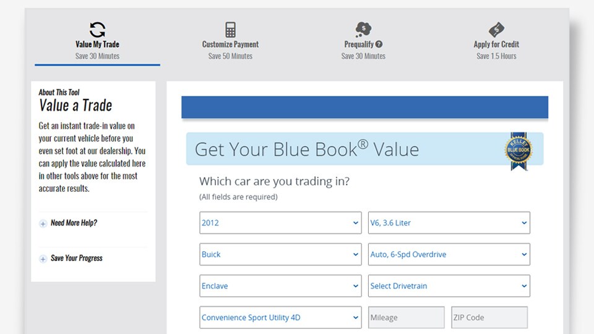Click into the ZIP Code input field
The height and width of the screenshot is (334, 594).
(x=489, y=318)
